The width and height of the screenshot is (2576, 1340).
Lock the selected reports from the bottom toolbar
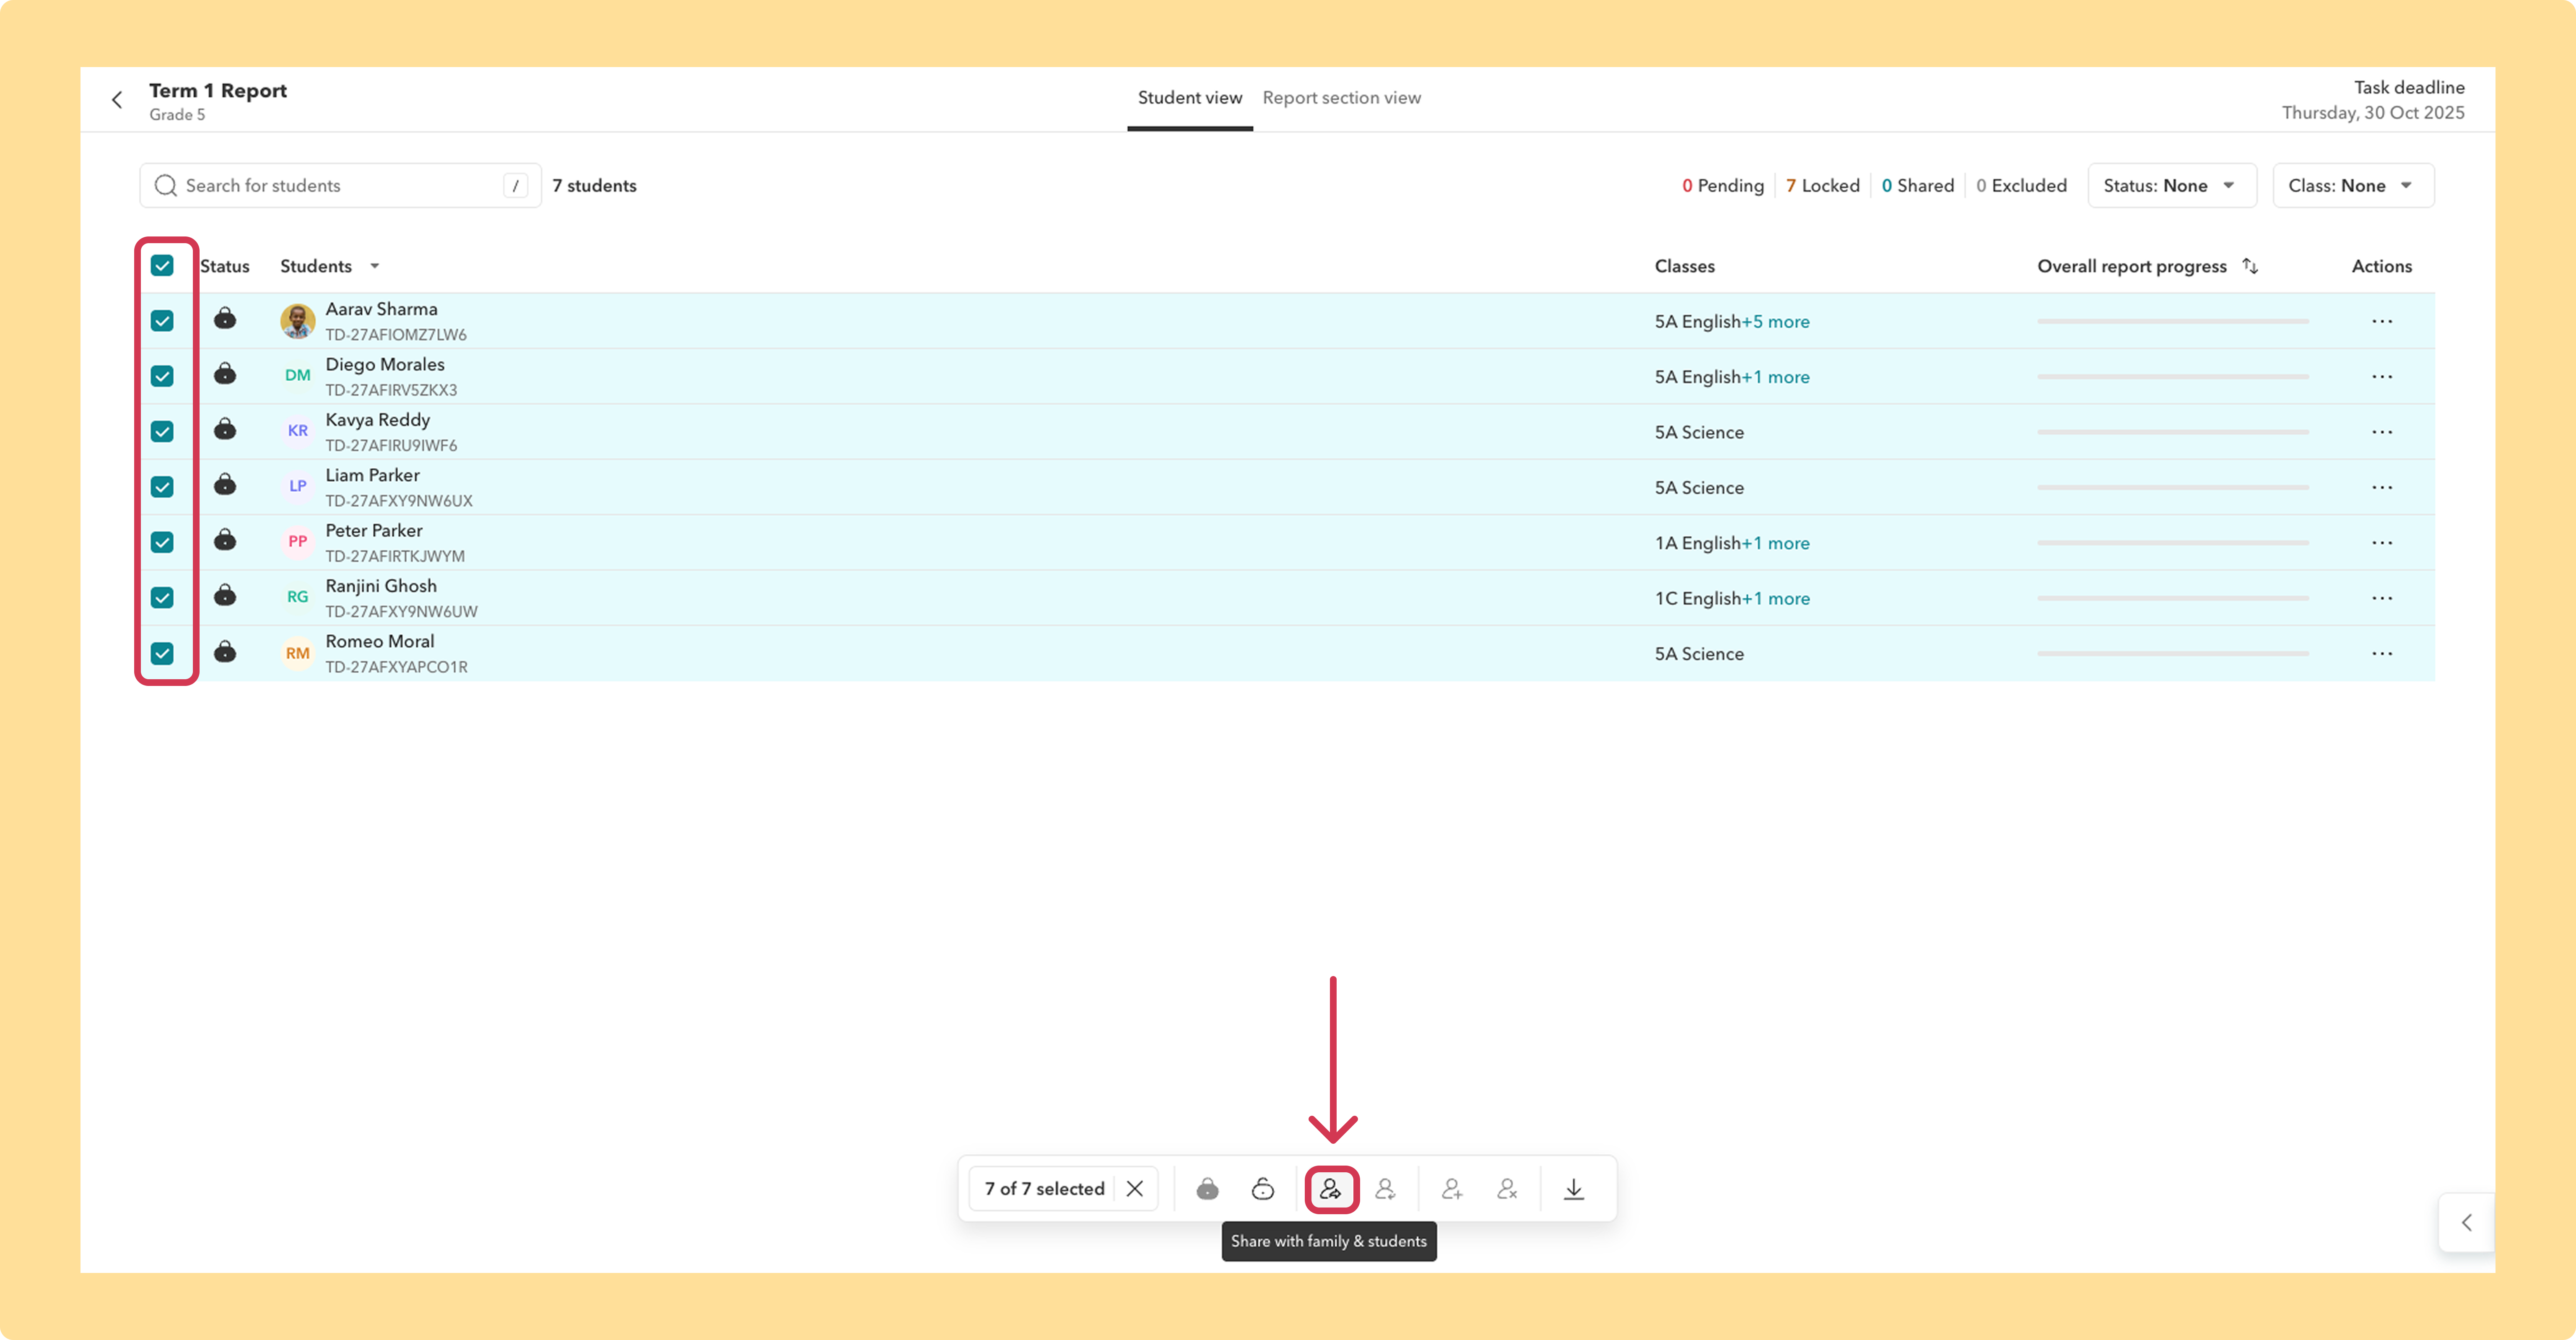click(x=1207, y=1189)
